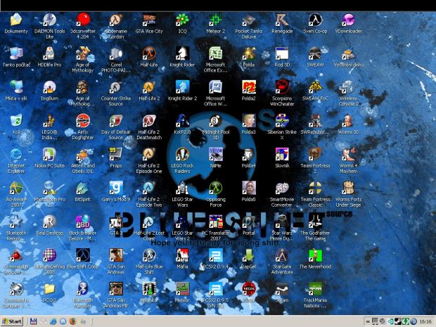Viewport: 436px width, 327px height.
Task: Select the Real Desktop icon
Action: point(49,222)
